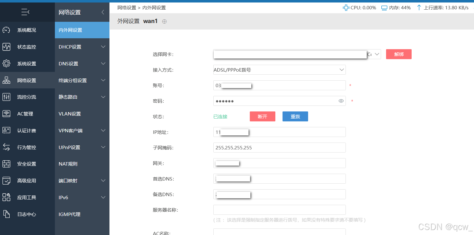Expand the DNS设置 submenu
The height and width of the screenshot is (235, 474).
tap(103, 64)
